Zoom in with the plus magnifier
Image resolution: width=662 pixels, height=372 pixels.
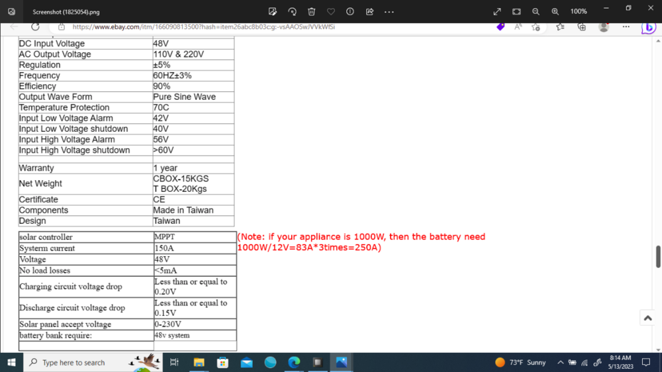[x=555, y=12]
